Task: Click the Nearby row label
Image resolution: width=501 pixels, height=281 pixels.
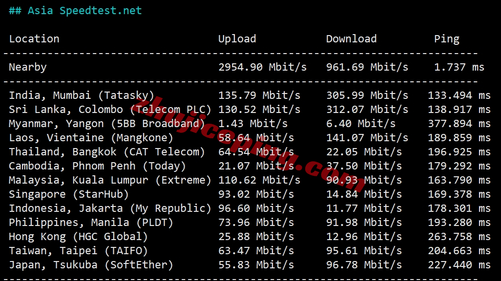Action: (x=28, y=67)
